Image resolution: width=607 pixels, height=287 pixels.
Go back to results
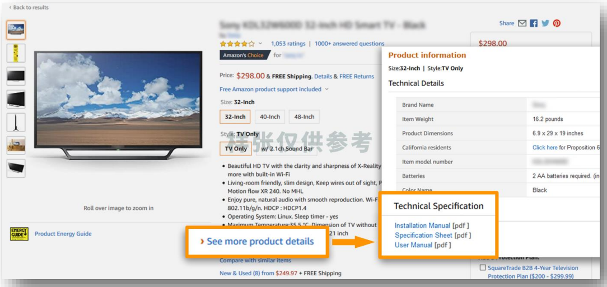pyautogui.click(x=29, y=7)
